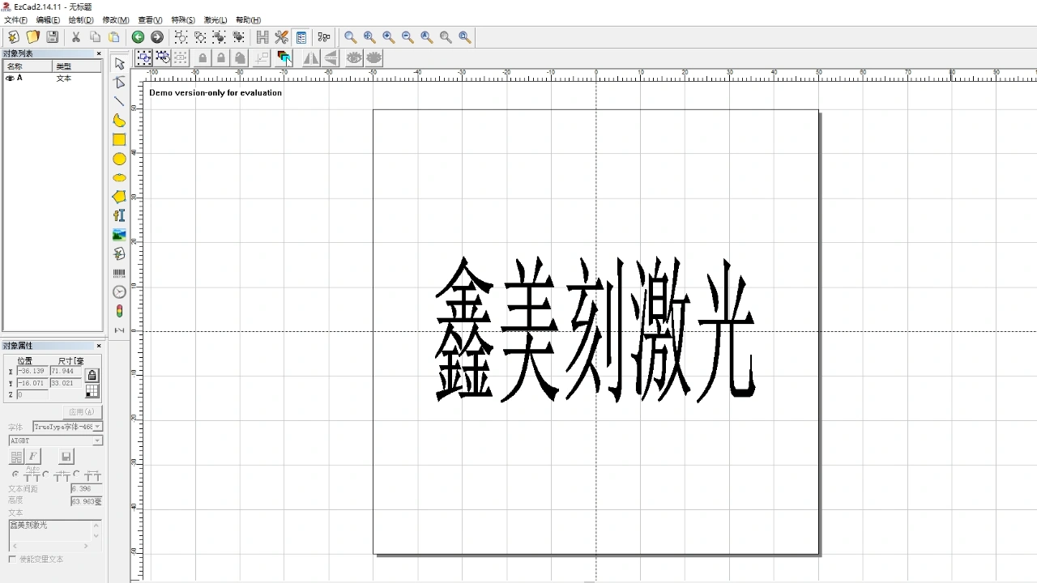
Task: Close the 对象列表 panel
Action: (x=99, y=54)
